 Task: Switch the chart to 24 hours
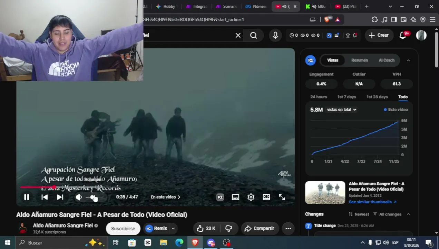pyautogui.click(x=319, y=97)
